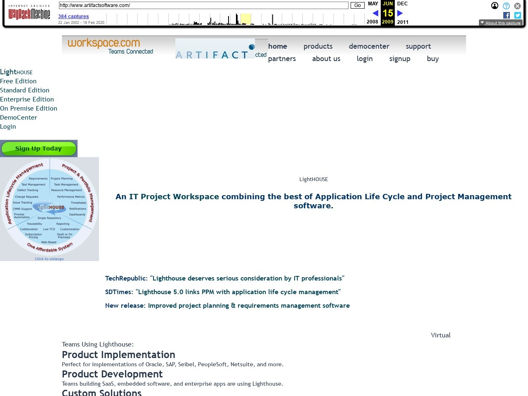The height and width of the screenshot is (396, 528).
Task: Share capture on Twitter
Action: [x=517, y=15]
